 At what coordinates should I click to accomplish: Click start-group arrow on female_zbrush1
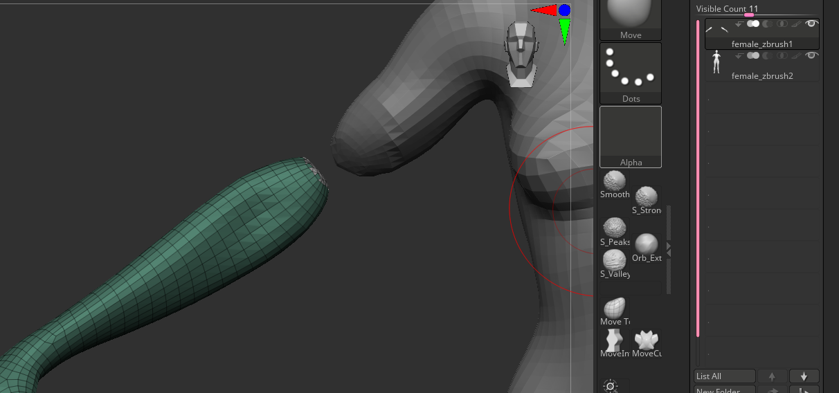tap(739, 24)
